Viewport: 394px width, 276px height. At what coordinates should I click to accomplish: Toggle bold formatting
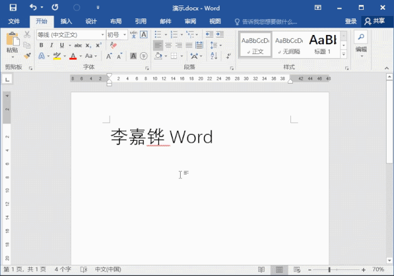41,45
